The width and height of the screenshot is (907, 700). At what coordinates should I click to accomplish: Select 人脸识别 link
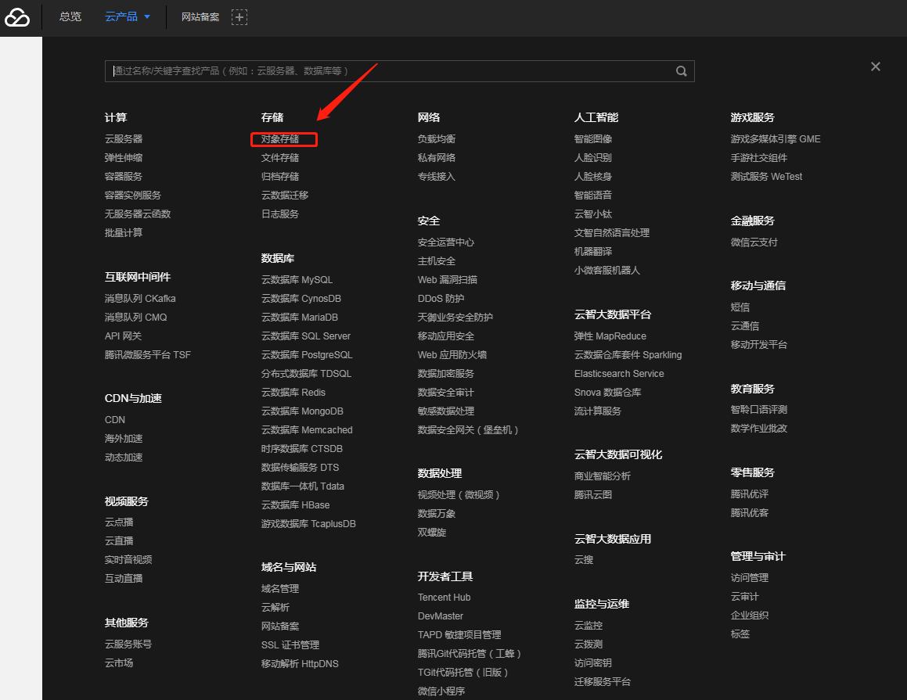pos(593,158)
